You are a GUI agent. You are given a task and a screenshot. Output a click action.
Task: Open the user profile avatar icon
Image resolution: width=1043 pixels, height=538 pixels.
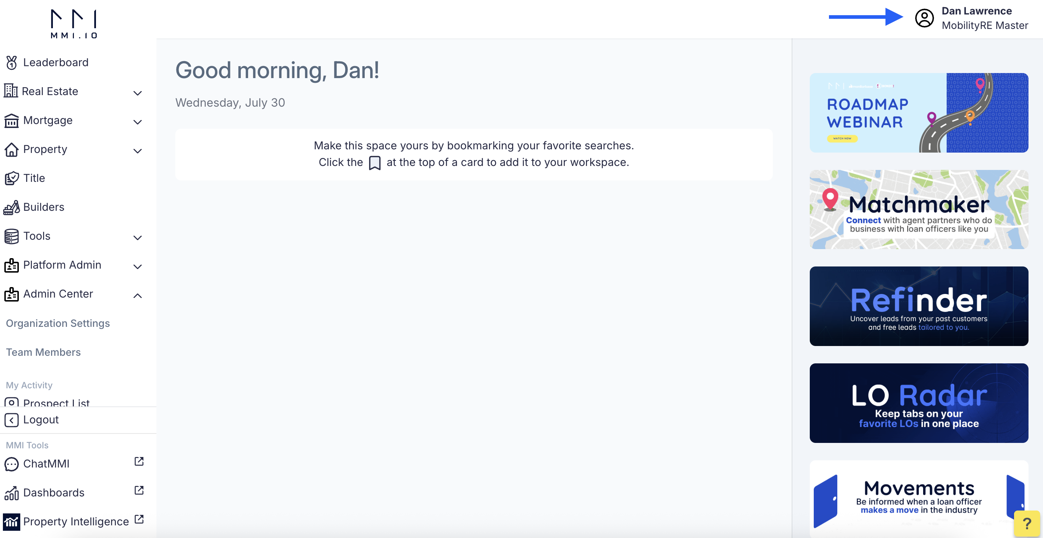tap(924, 18)
